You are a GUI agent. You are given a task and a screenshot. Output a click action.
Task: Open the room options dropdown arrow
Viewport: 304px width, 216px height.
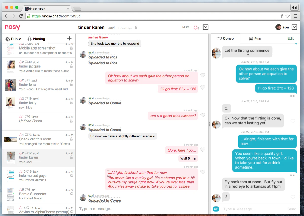(x=206, y=27)
